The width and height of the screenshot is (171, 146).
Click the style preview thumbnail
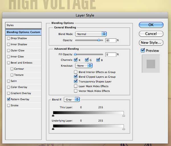pyautogui.click(x=151, y=64)
